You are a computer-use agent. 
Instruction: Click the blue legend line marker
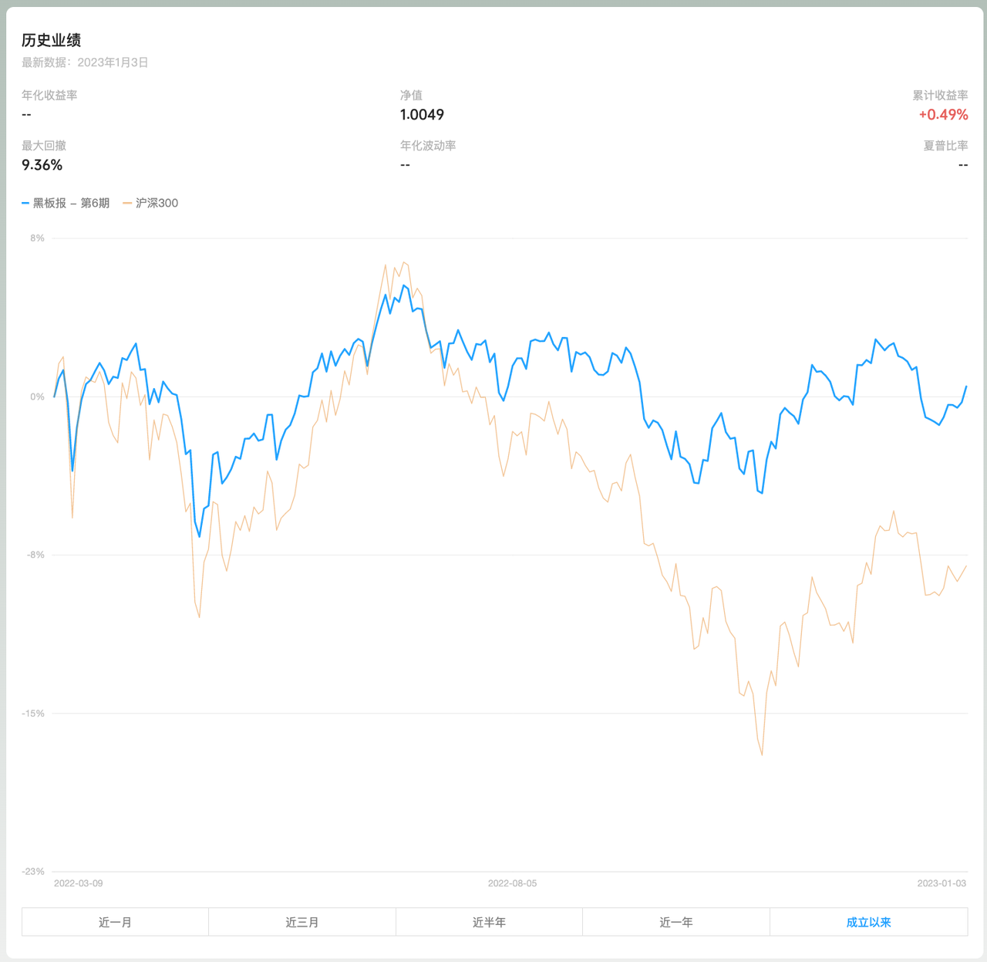25,203
